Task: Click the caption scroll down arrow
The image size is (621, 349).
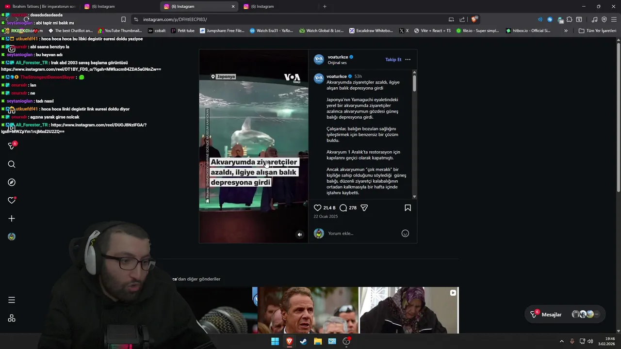Action: click(x=414, y=197)
